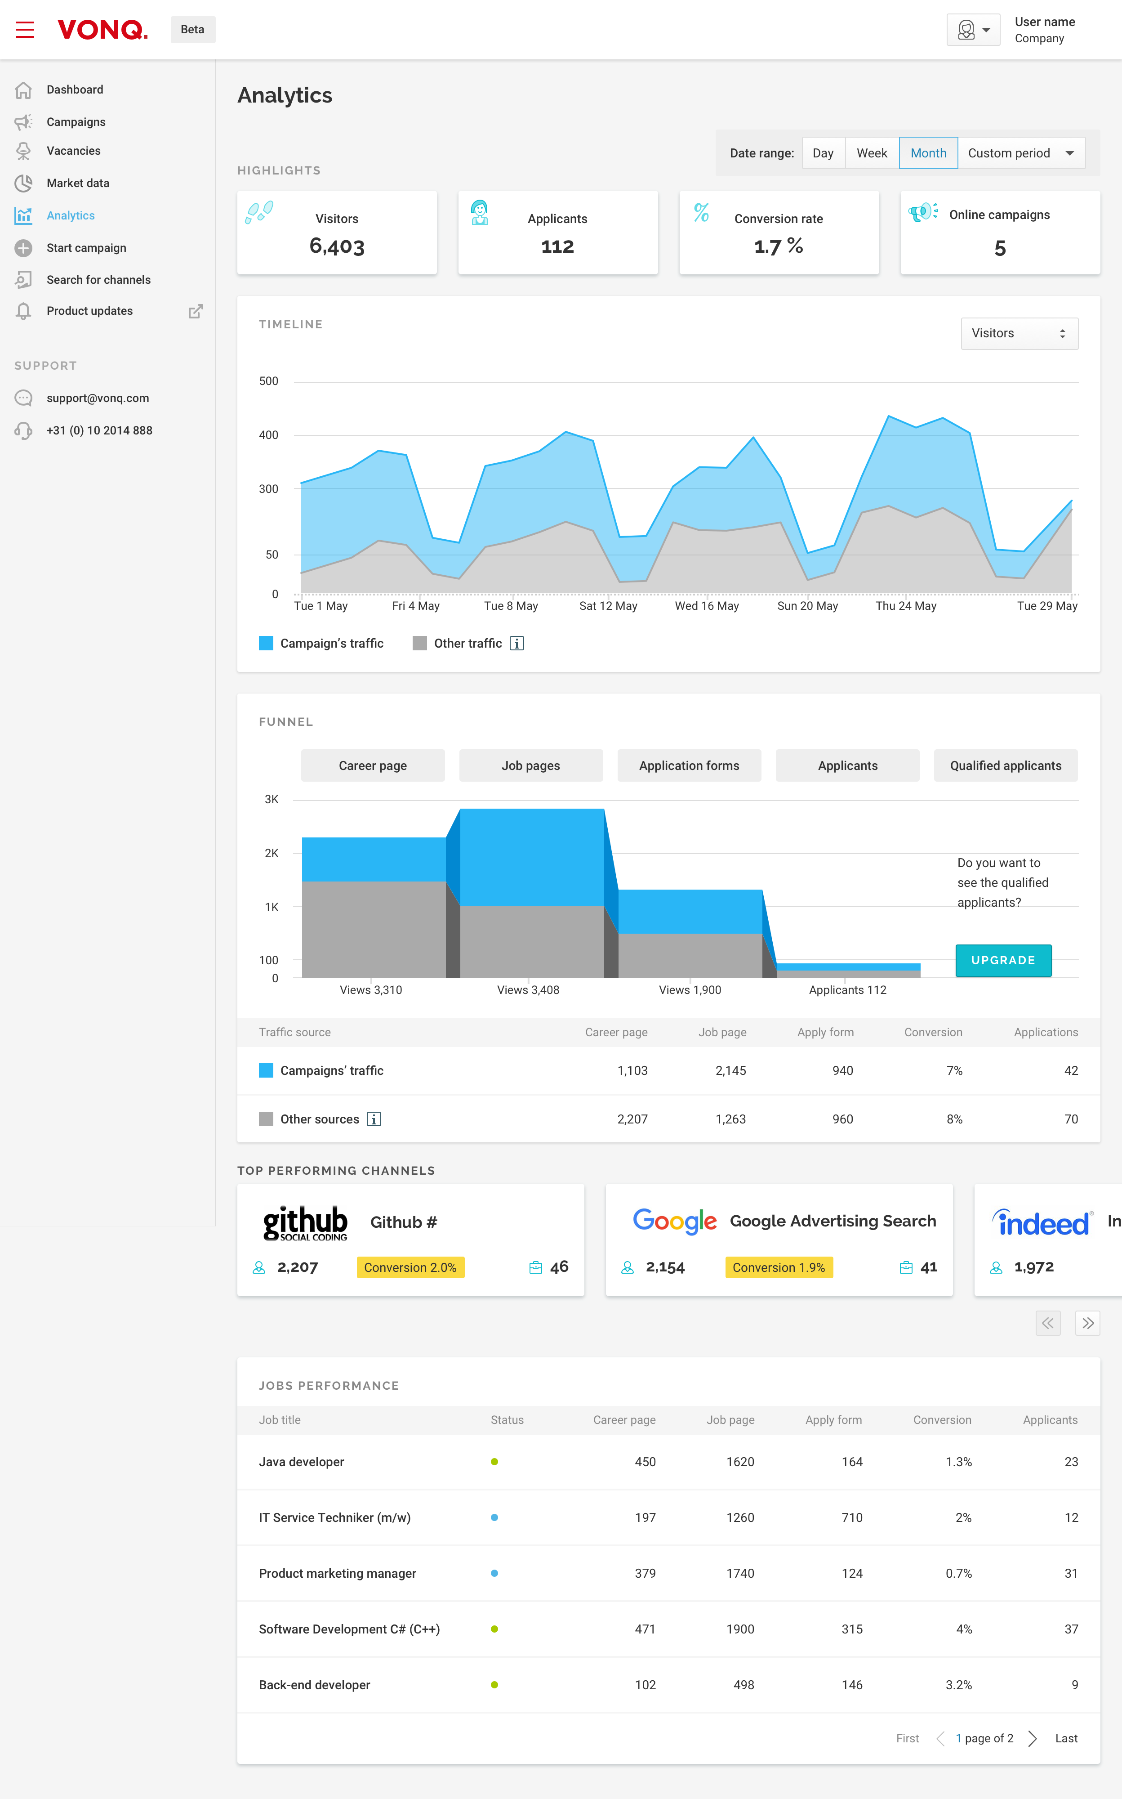Open Product updates external link icon
The width and height of the screenshot is (1122, 1799).
[195, 310]
